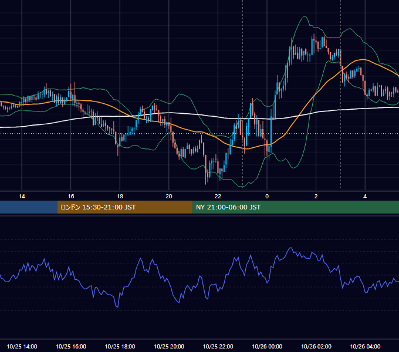Click the 10/25 22:00 date label
This screenshot has height=352, width=399.
coord(218,346)
